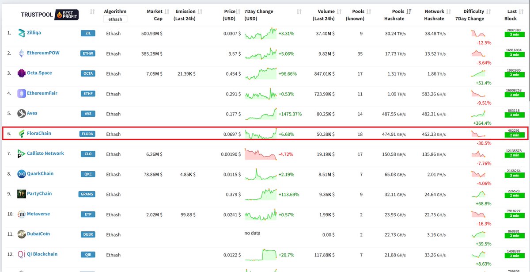Click the AVS ticker badge

click(88, 114)
